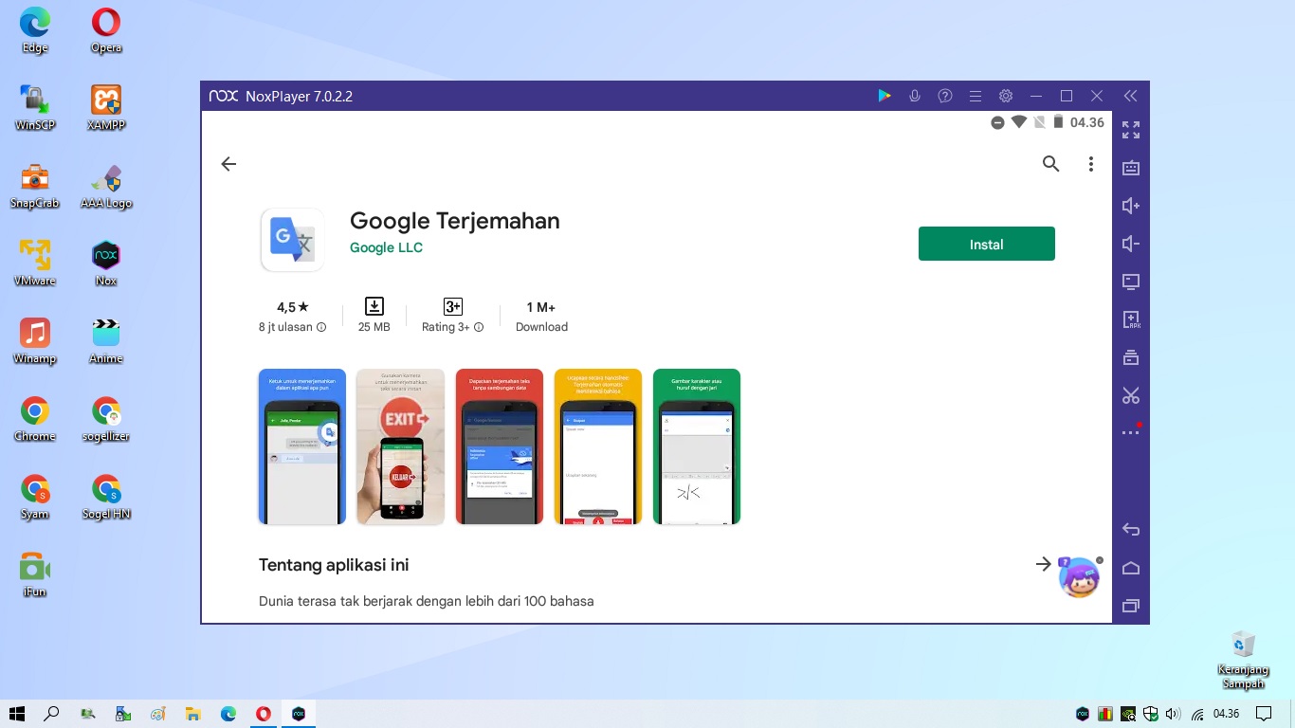
Task: Expand Tentang aplikasi ini with arrow
Action: [x=1043, y=564]
